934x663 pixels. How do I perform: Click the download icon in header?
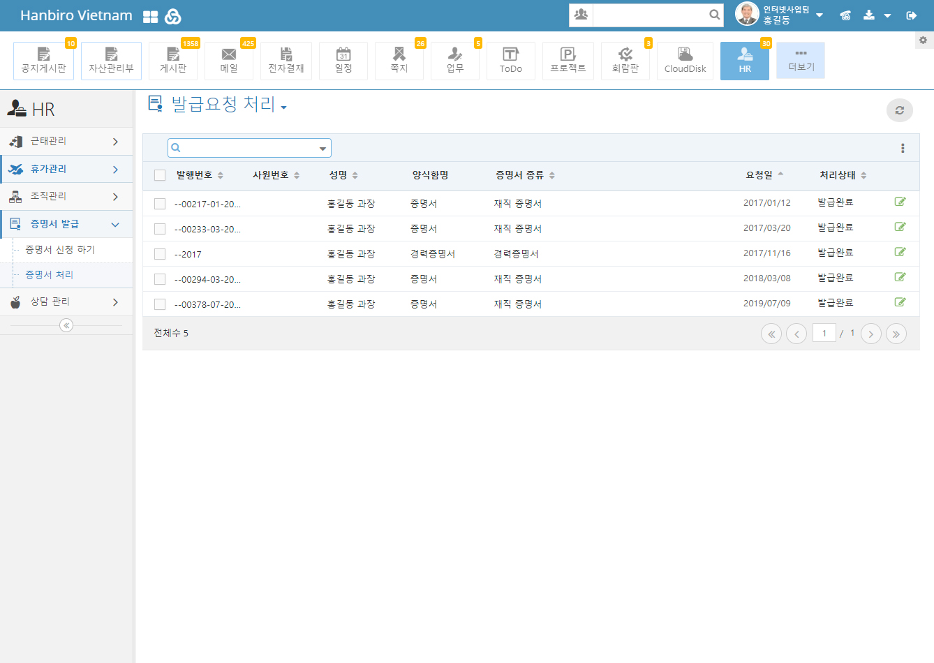[x=869, y=15]
